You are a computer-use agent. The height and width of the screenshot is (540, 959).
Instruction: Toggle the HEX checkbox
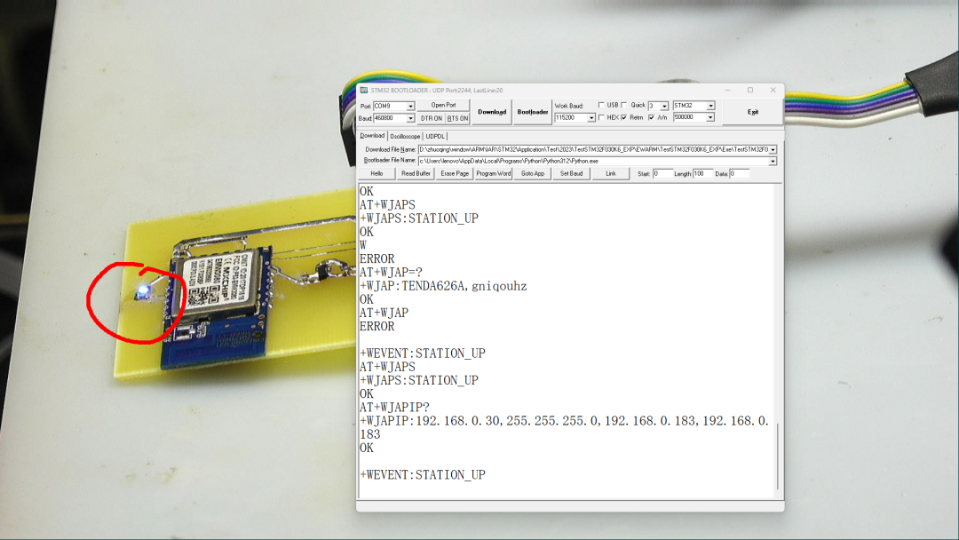(601, 117)
